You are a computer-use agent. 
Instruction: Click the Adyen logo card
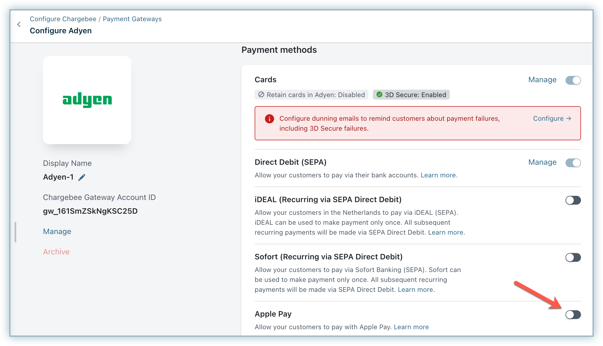(x=87, y=100)
